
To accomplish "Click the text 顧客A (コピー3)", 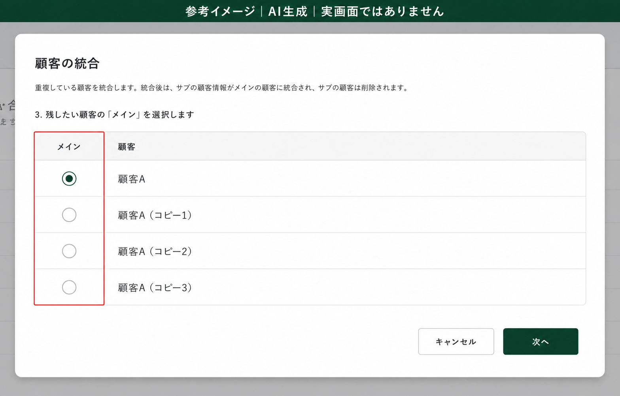I will (155, 288).
